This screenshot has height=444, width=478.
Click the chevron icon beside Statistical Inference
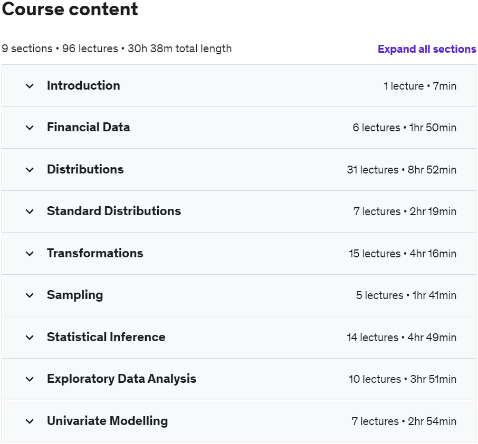click(30, 337)
